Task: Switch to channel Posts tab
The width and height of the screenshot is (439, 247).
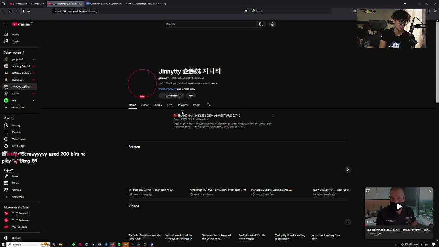Action: click(197, 105)
